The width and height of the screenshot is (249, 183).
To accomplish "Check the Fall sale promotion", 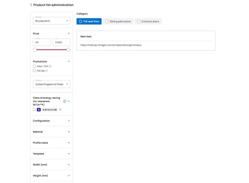I will point(34,70).
